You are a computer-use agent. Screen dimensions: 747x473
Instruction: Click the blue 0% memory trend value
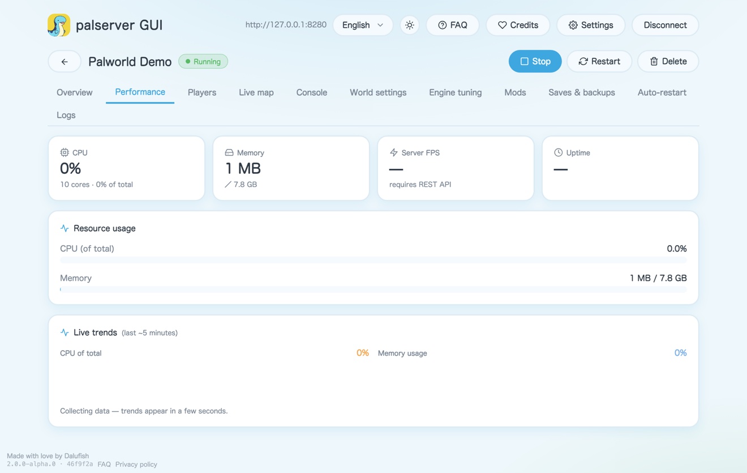pyautogui.click(x=681, y=353)
